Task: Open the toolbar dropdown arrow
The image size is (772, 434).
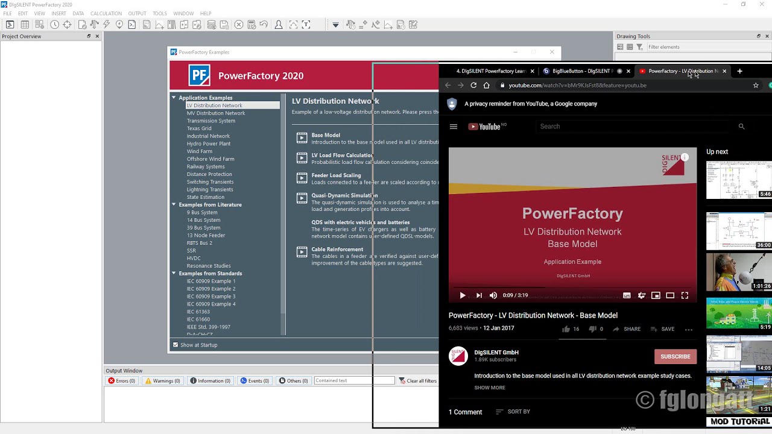Action: (335, 25)
